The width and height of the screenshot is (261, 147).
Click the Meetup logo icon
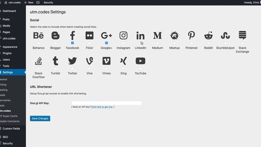tap(175, 36)
